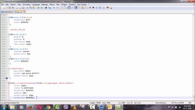Click the bookmark marker on line 4035
Image resolution: width=195 pixels, height=110 pixels.
click(7, 78)
